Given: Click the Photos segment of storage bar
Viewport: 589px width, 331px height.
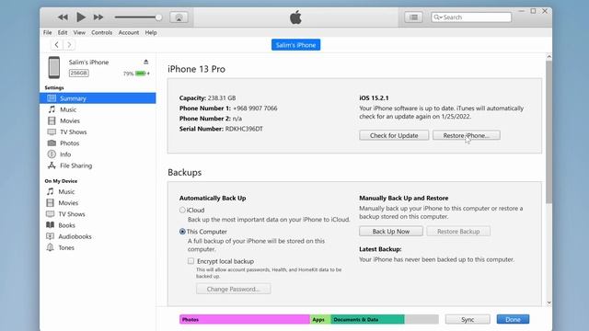Looking at the screenshot, I should (245, 319).
